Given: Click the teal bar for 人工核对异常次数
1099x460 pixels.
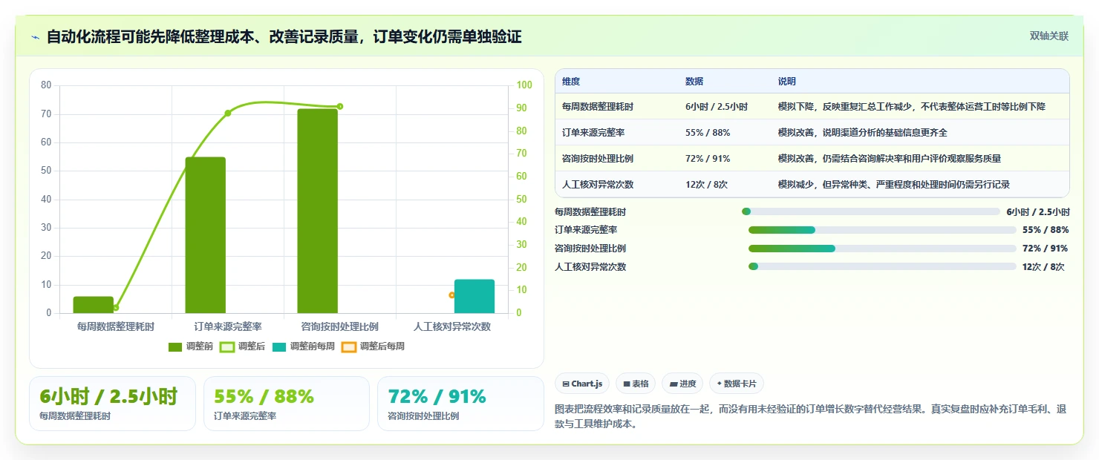Looking at the screenshot, I should tap(475, 297).
